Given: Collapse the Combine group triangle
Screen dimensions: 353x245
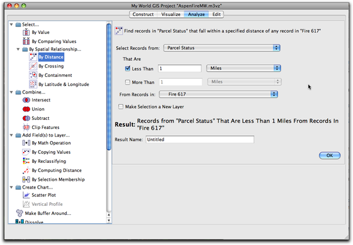Looking at the screenshot, I should click(12, 92).
